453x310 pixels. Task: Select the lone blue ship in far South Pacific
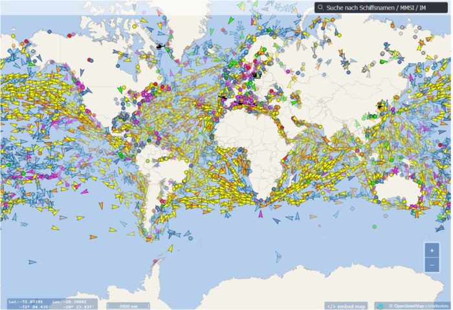click(32, 262)
